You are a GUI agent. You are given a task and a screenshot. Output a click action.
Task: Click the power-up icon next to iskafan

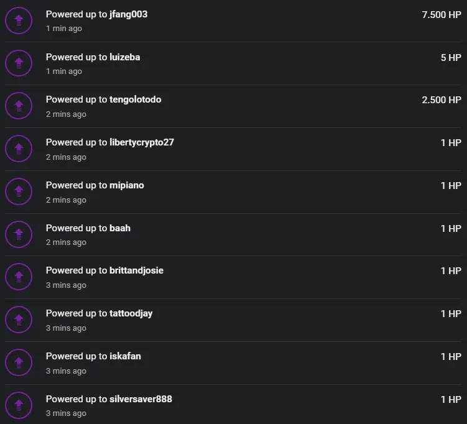(x=19, y=362)
